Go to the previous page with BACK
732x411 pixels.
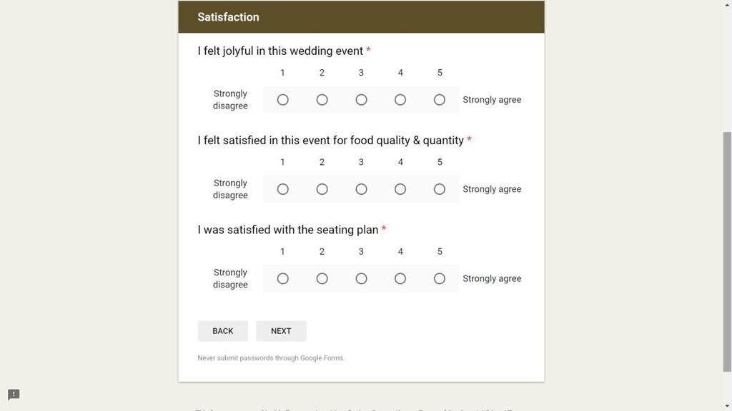[x=223, y=331]
